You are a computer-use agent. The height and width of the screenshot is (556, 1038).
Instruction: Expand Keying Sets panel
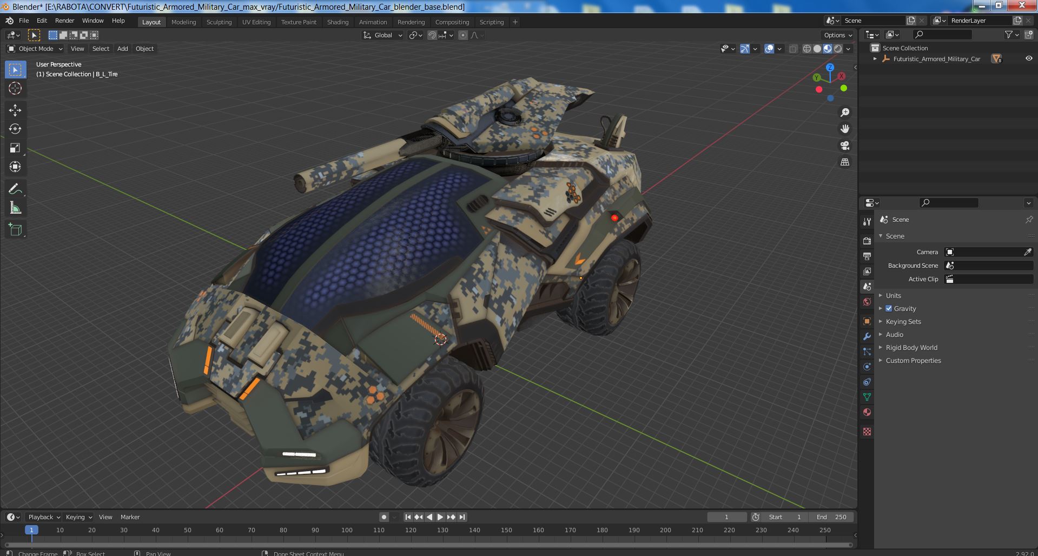[x=903, y=321]
